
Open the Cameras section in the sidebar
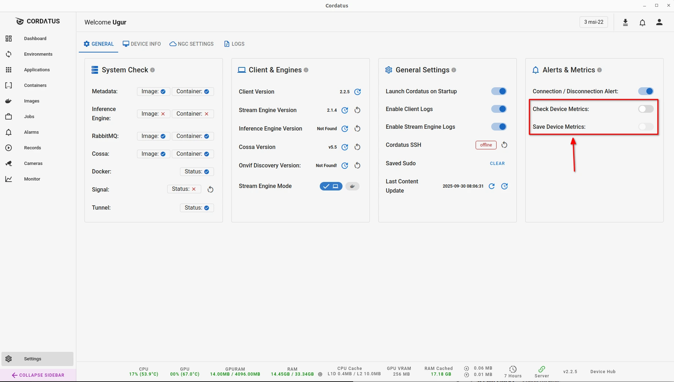point(33,163)
